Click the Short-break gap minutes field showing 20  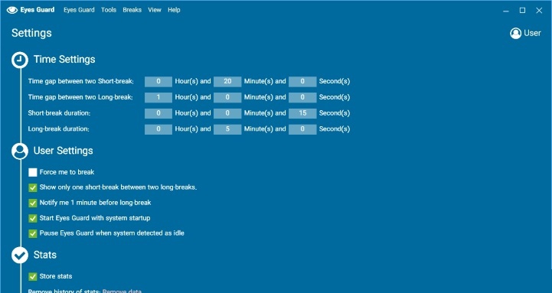coord(227,82)
